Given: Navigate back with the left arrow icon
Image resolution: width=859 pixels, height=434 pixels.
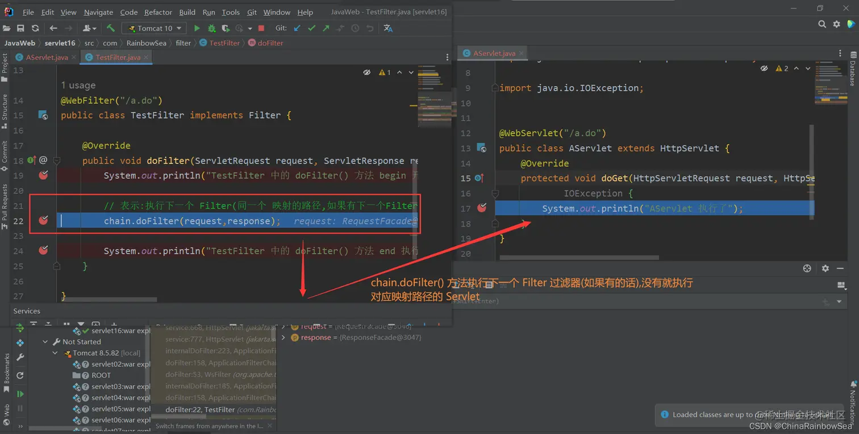Looking at the screenshot, I should click(x=53, y=28).
